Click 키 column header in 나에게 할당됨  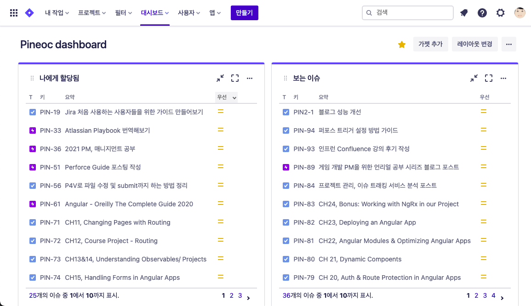[42, 97]
